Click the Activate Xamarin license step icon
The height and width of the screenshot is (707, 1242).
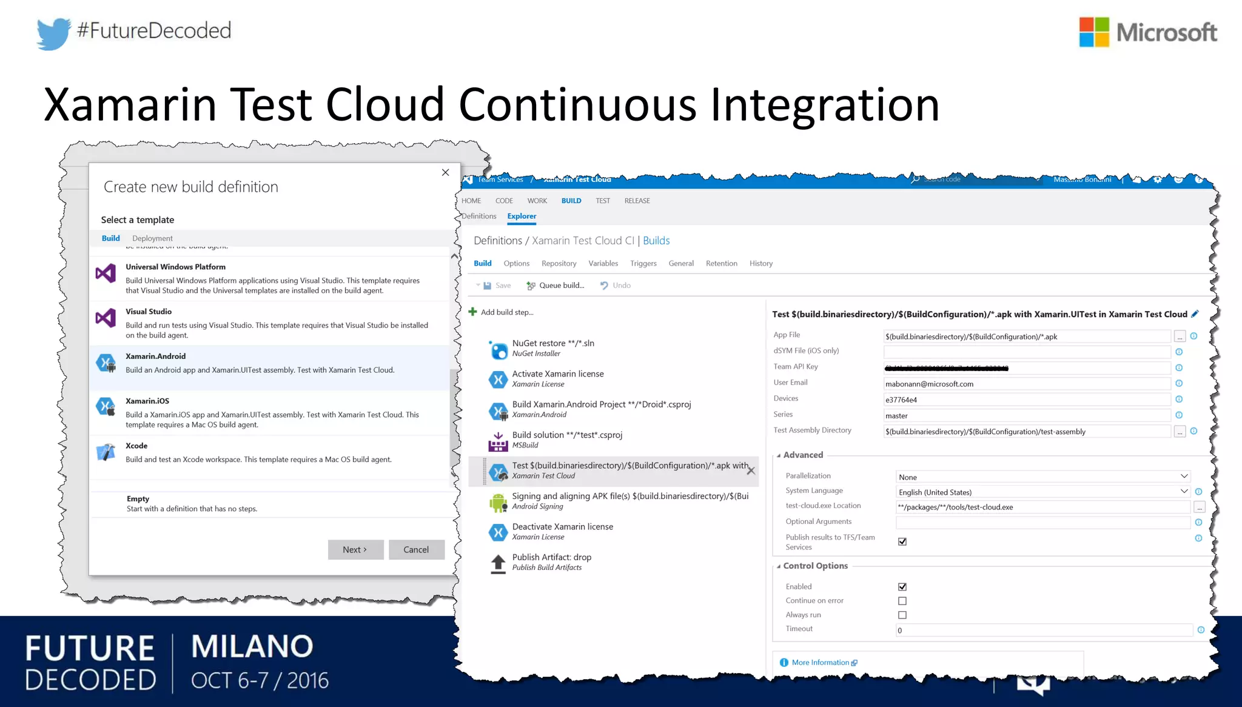[498, 380]
